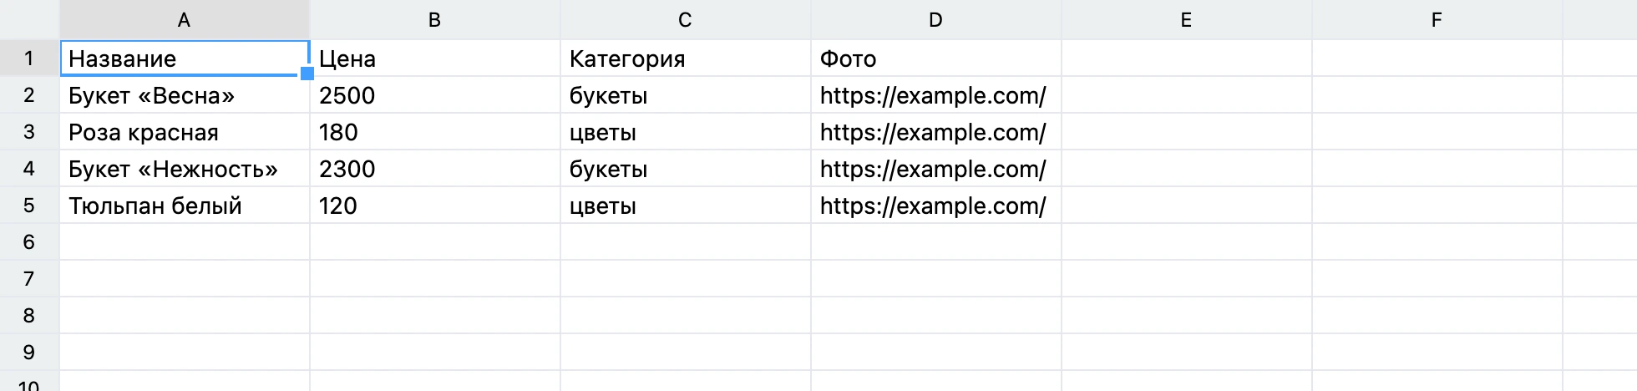The height and width of the screenshot is (391, 1637).
Task: Select the row 6 header
Action: [x=29, y=242]
